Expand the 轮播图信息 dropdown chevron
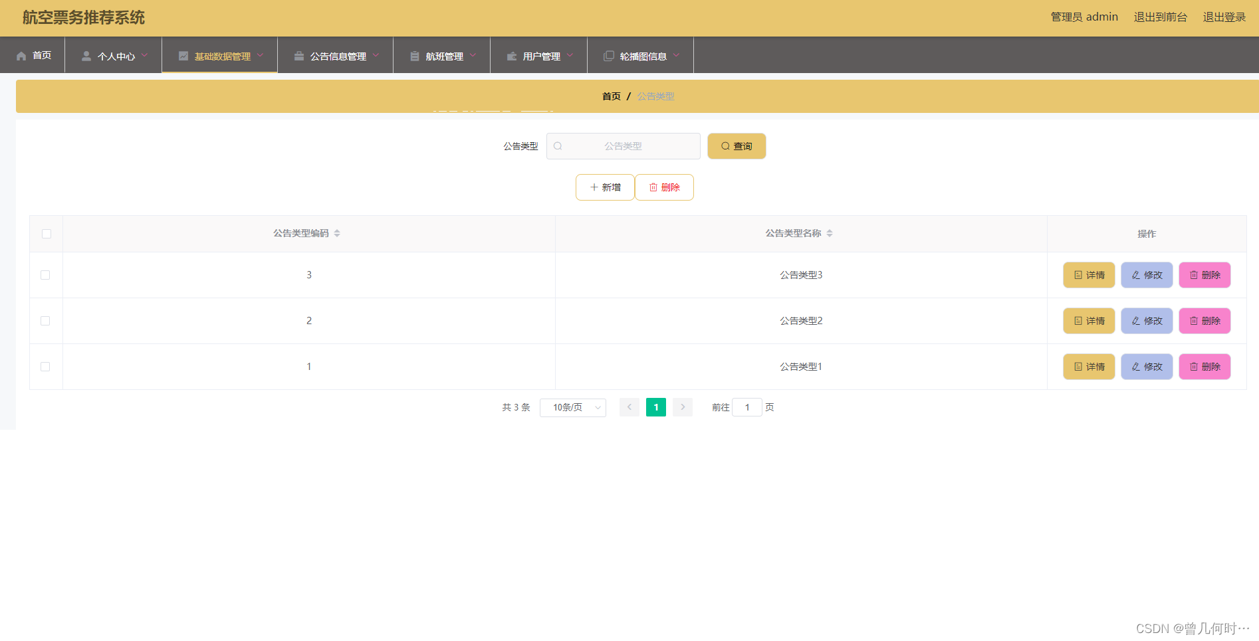The image size is (1259, 641). pos(676,55)
